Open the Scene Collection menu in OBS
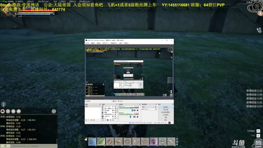This screenshot has height=148, width=263. coord(113,43)
